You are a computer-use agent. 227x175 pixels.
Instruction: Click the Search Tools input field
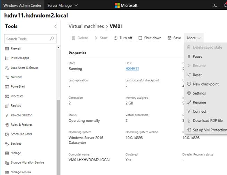click(30, 39)
